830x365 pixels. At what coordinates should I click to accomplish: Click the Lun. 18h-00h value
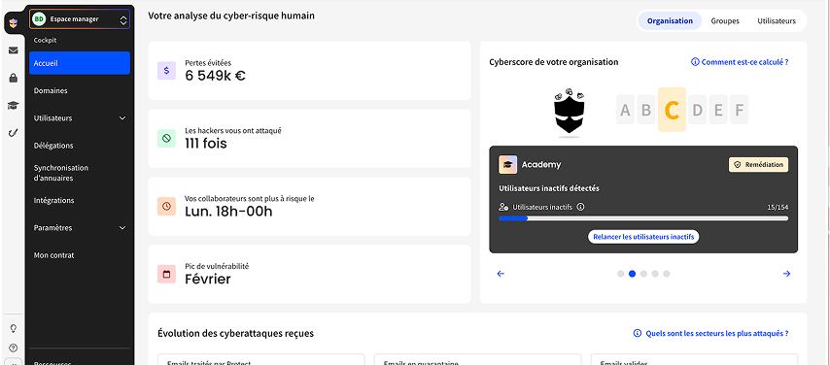[228, 212]
